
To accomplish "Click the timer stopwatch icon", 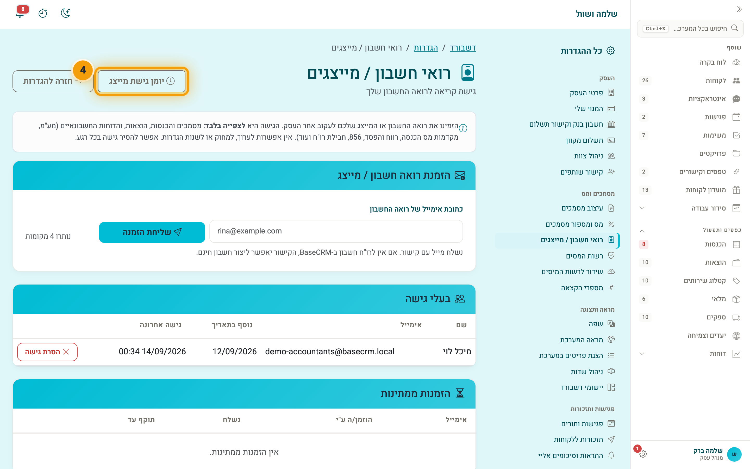I will point(43,13).
